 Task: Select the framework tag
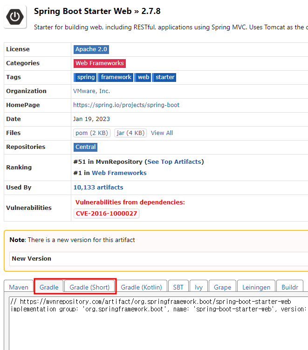pyautogui.click(x=116, y=77)
